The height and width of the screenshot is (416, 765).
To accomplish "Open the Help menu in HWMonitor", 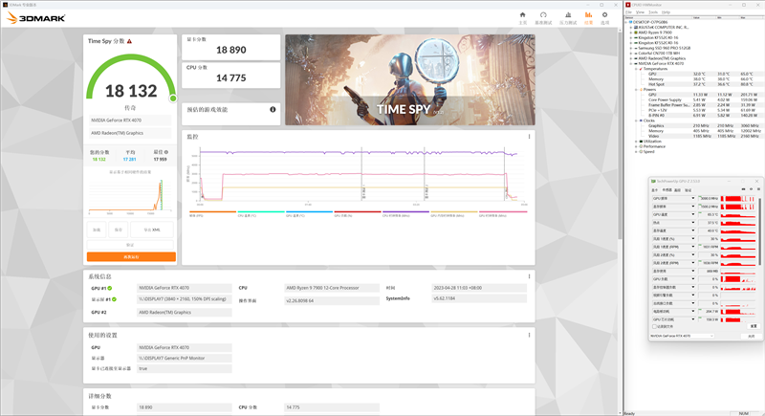I will (666, 12).
